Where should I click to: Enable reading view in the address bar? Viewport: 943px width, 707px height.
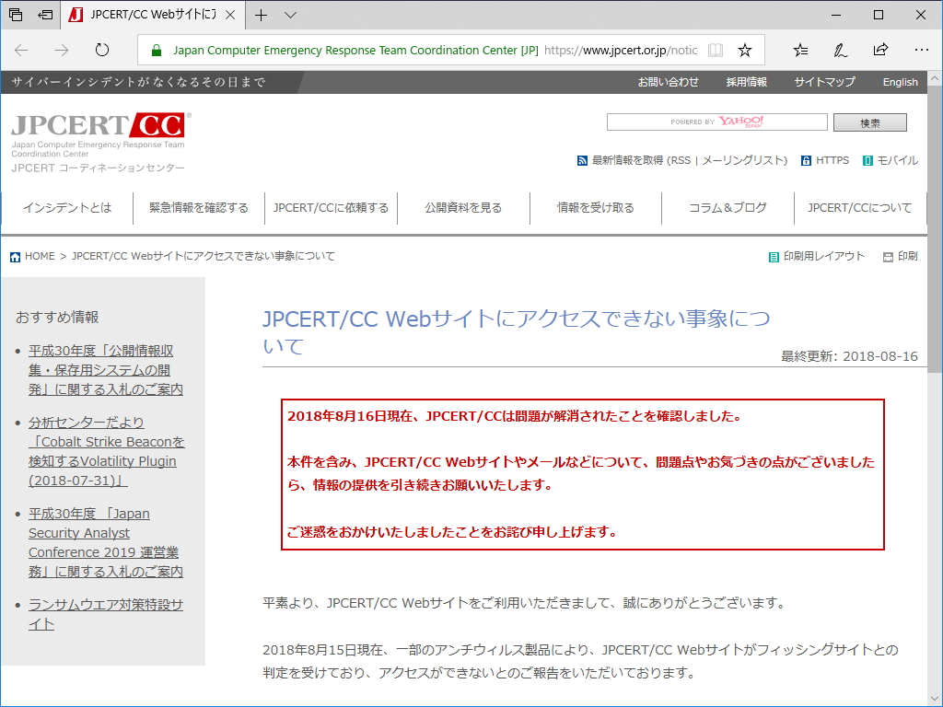pos(716,50)
